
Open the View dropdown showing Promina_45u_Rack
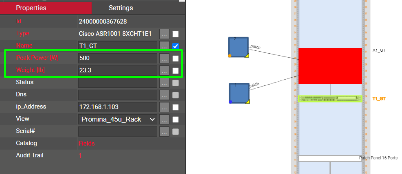click(x=117, y=119)
